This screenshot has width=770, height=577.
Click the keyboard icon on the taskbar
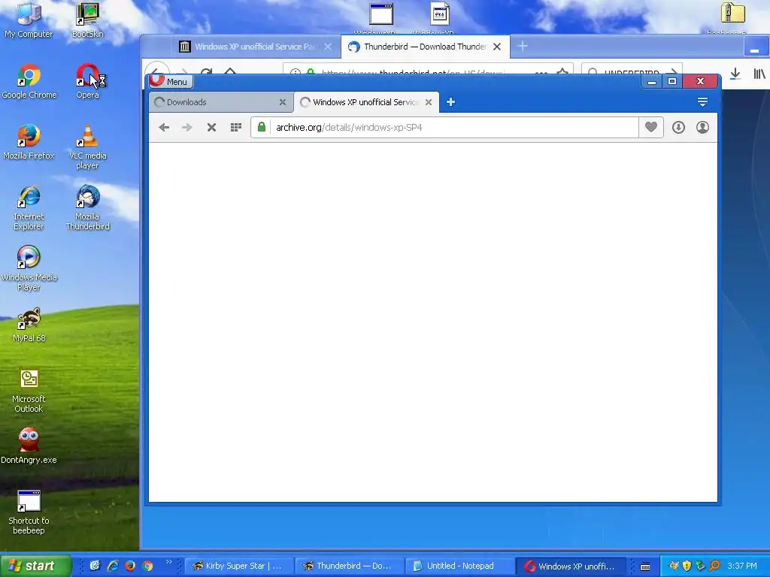coord(645,566)
